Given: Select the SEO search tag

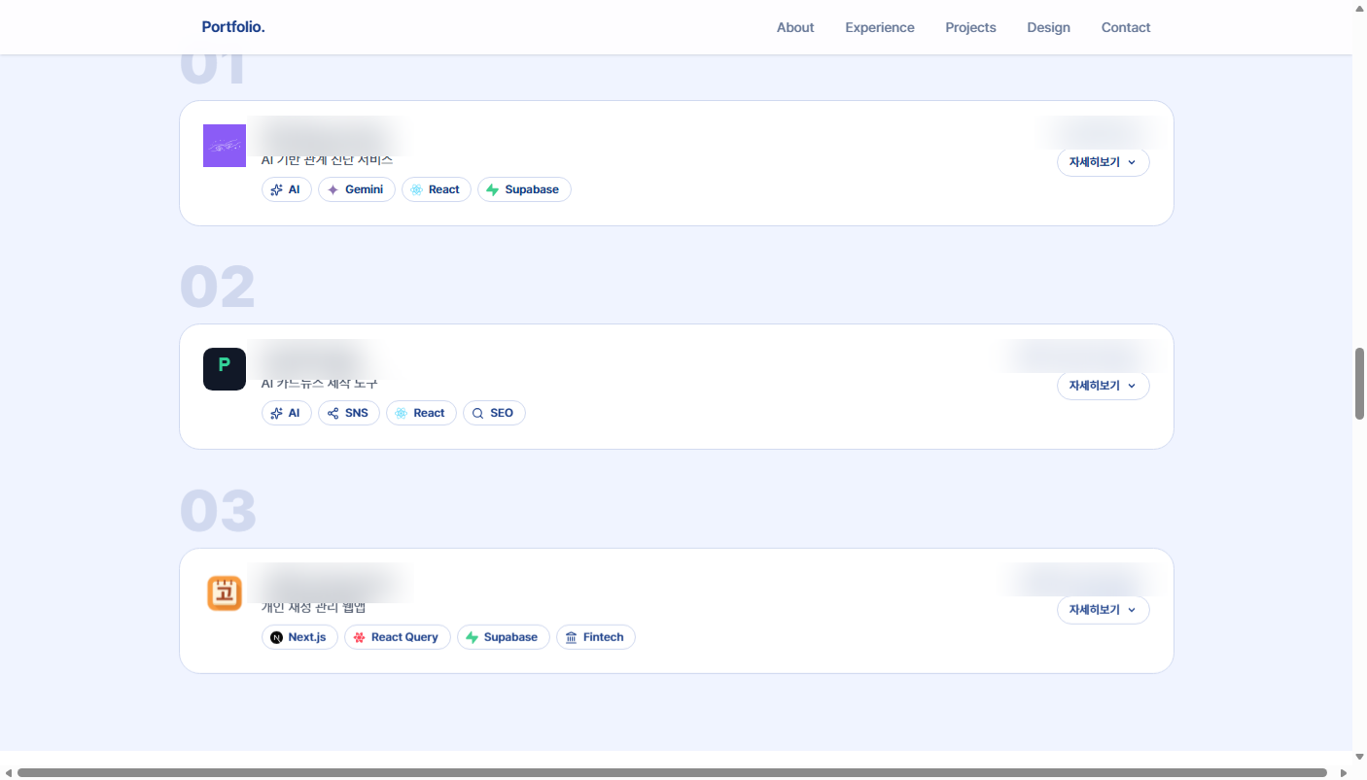Looking at the screenshot, I should tap(494, 413).
